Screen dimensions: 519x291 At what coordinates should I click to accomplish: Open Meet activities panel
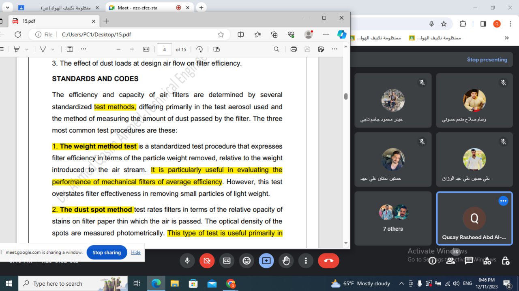(487, 261)
